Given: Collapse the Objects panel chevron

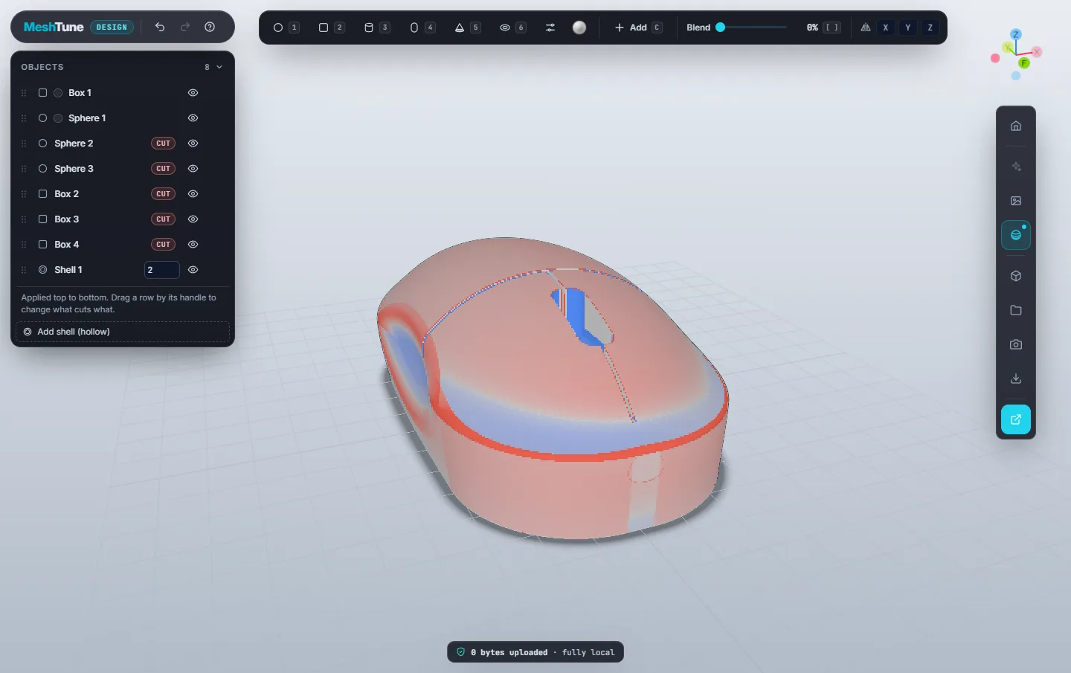Looking at the screenshot, I should tap(219, 67).
